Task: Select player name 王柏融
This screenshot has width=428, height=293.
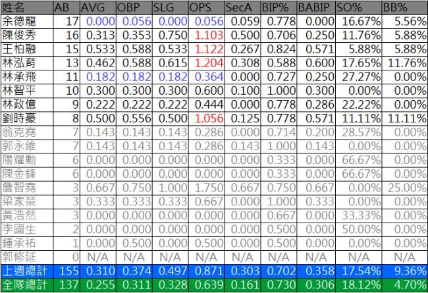Action: pyautogui.click(x=19, y=49)
